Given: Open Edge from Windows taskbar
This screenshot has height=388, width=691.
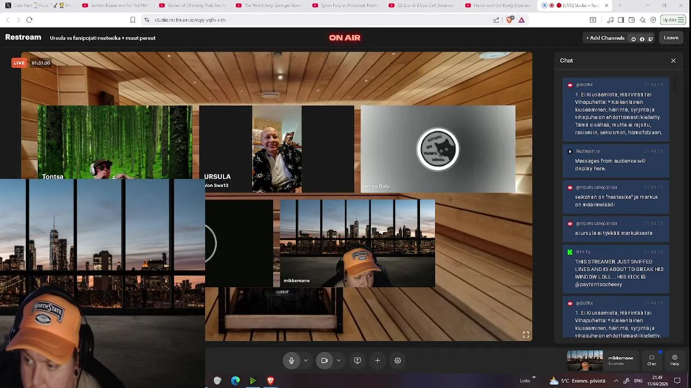Looking at the screenshot, I should pos(235,380).
